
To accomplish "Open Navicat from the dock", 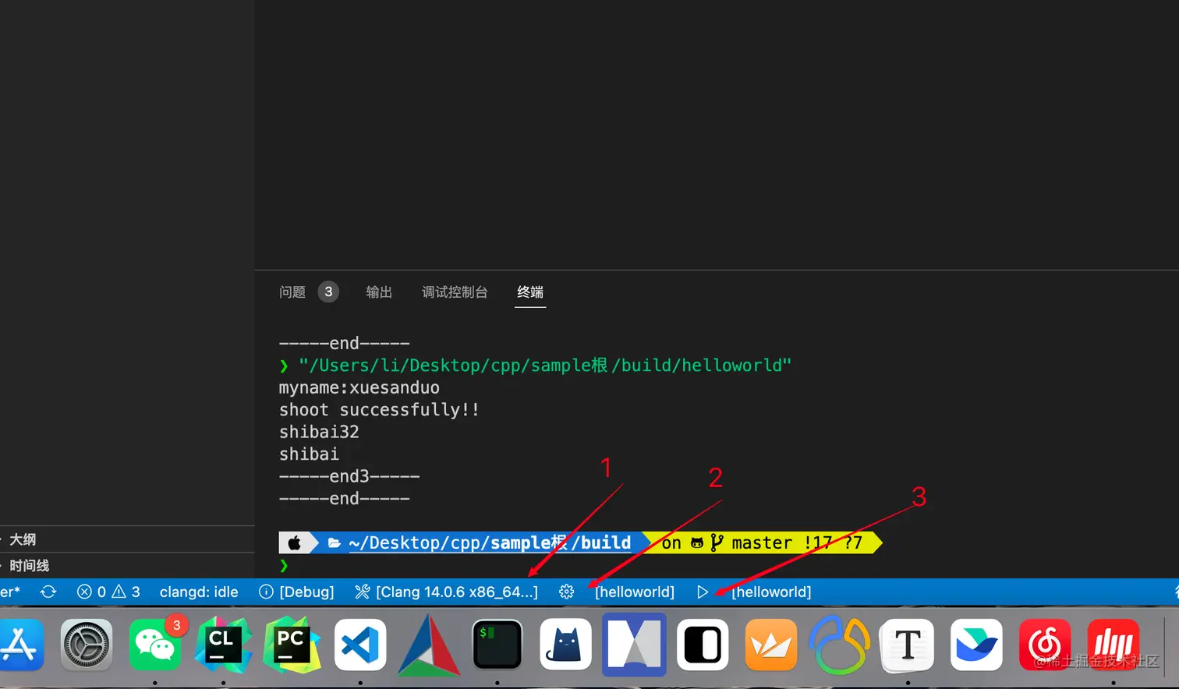I will (839, 645).
